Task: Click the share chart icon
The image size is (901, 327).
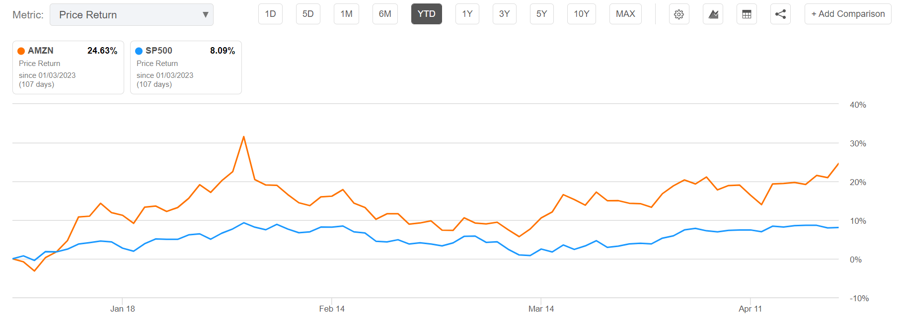Action: coord(780,14)
